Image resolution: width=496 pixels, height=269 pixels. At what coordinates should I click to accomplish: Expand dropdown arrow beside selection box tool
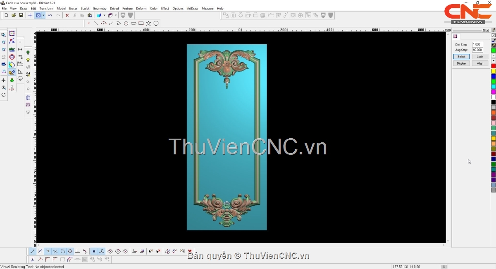coord(43,15)
